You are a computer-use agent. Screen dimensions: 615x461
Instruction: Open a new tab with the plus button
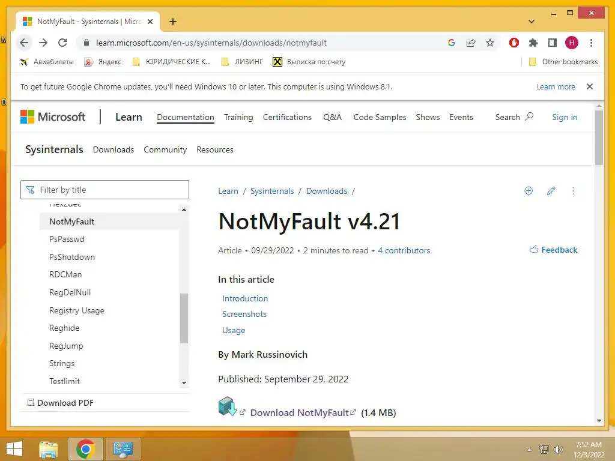coord(173,22)
